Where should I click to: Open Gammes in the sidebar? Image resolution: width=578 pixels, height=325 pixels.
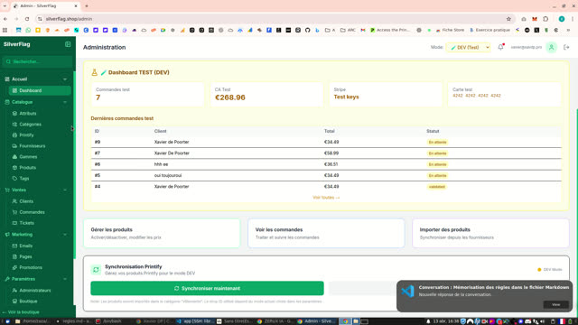[x=28, y=156]
